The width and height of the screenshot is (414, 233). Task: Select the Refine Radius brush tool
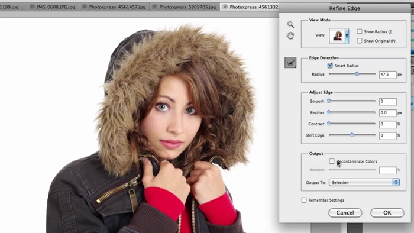click(290, 63)
